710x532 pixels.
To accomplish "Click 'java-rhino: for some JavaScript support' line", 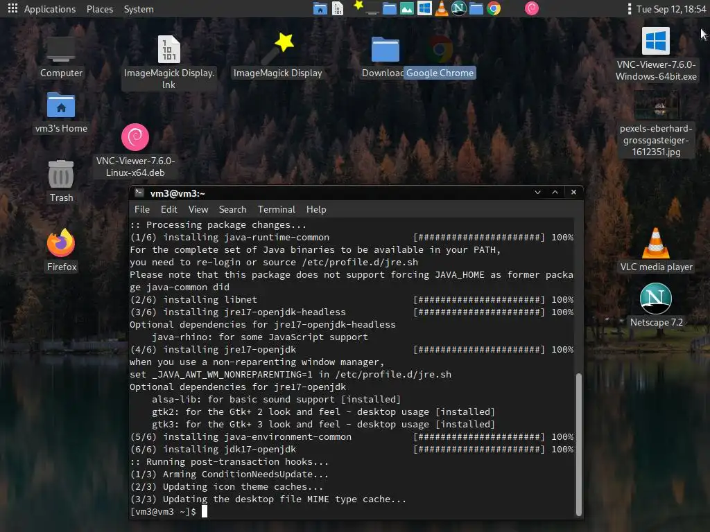I will [x=260, y=337].
